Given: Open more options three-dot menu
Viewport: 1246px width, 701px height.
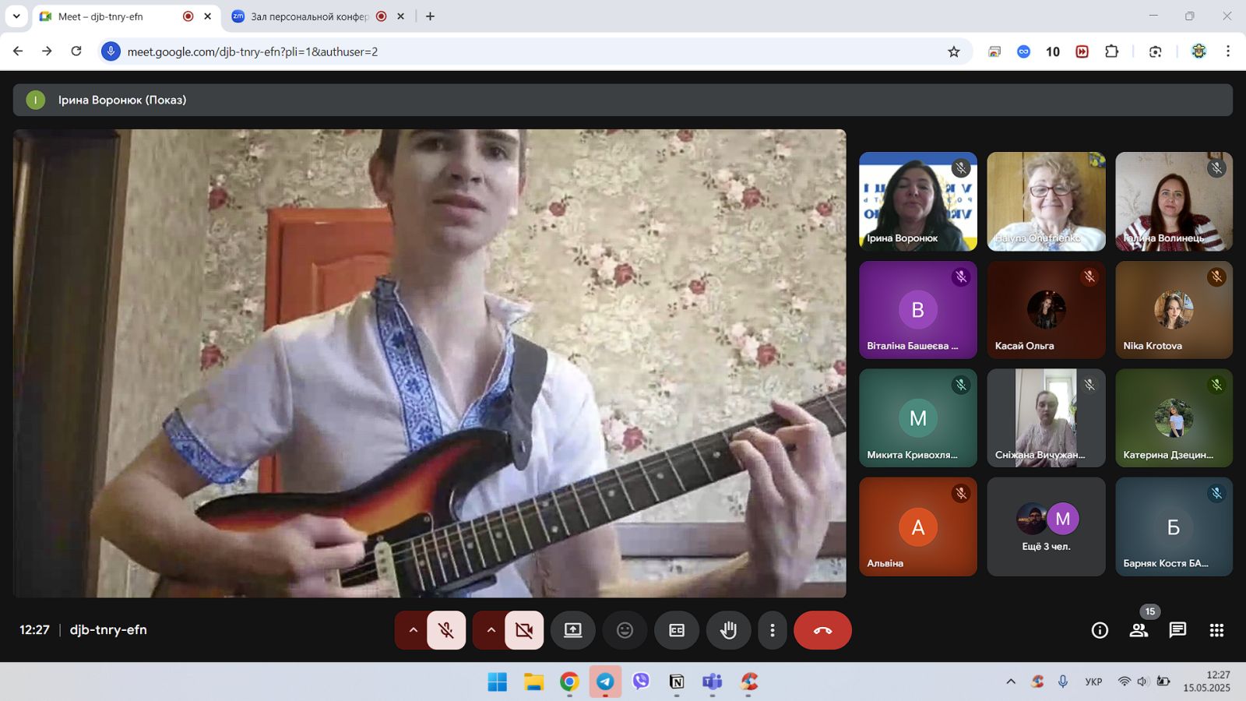Looking at the screenshot, I should pyautogui.click(x=772, y=630).
